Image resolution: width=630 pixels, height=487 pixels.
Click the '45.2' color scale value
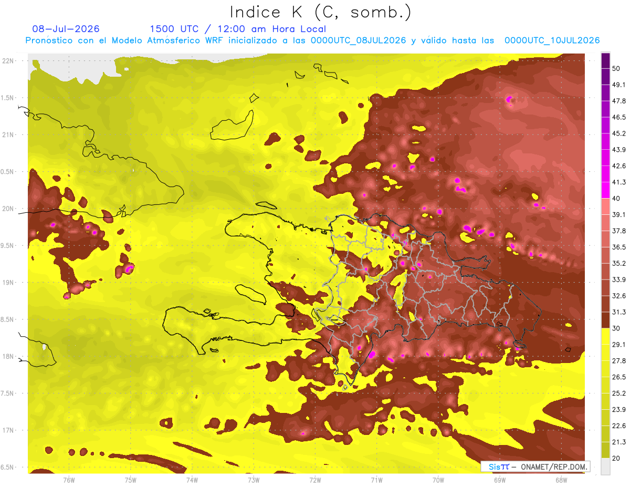pos(618,133)
